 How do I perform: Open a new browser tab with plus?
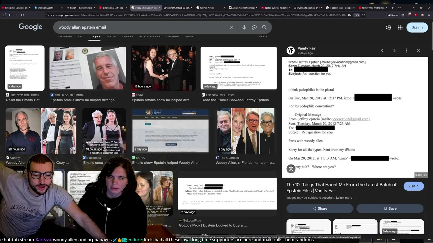coord(392,7)
